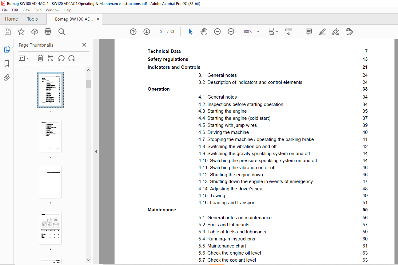Click the 'Maintenance' heading
Image resolution: width=398 pixels, height=265 pixels.
(x=162, y=210)
